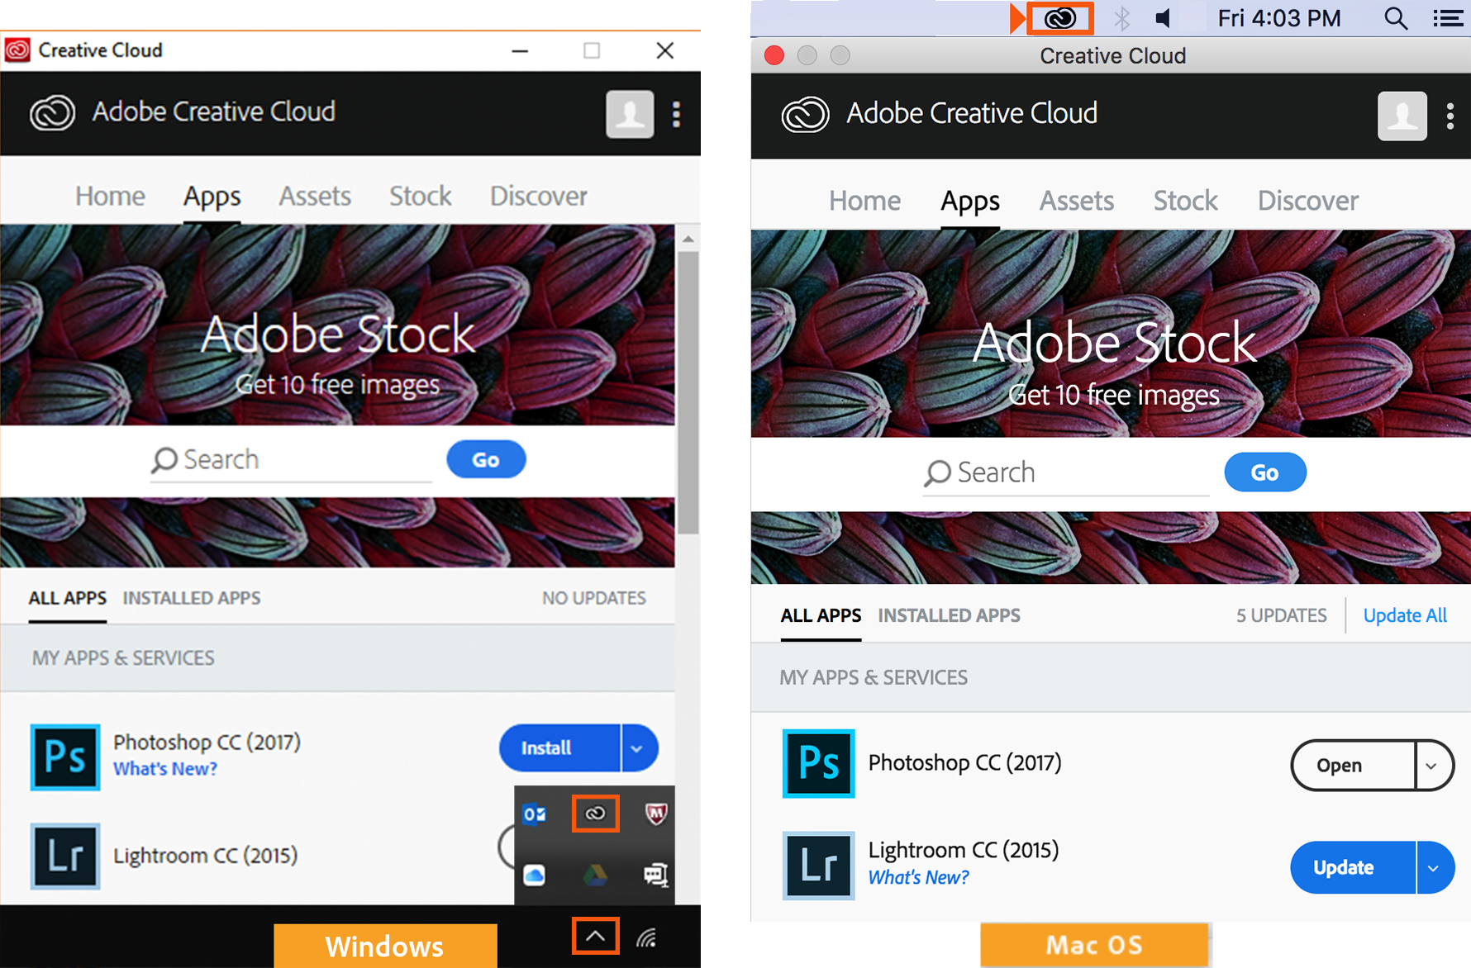Click the scrollbar up arrow in Windows window
The image size is (1471, 968).
688,239
